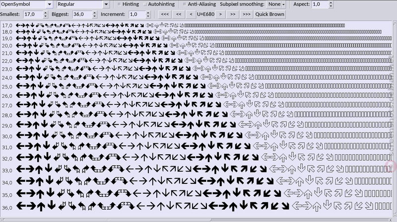Click the 19,0 size row label
Viewport: 397px width, 222px height.
[7, 39]
